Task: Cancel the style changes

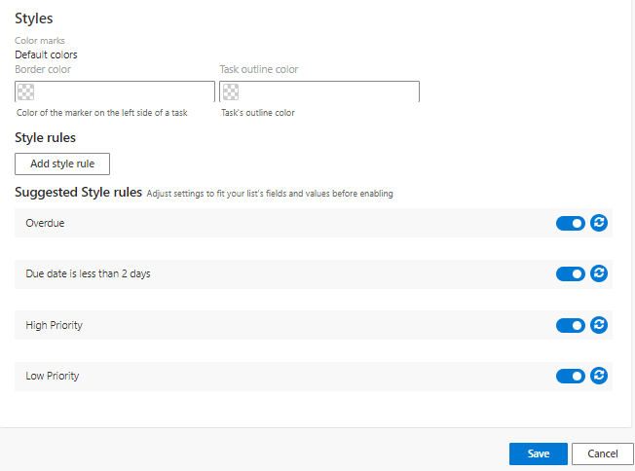Action: pos(603,453)
